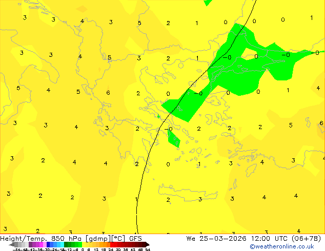This screenshot has height=251, width=325.
Task: Click the temperature value 6 in map center-left
Action: point(108,93)
